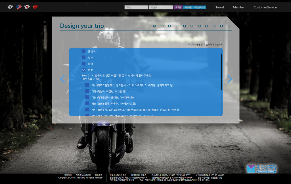Click the 일본 option label
This screenshot has width=291, height=184.
[x=90, y=58]
